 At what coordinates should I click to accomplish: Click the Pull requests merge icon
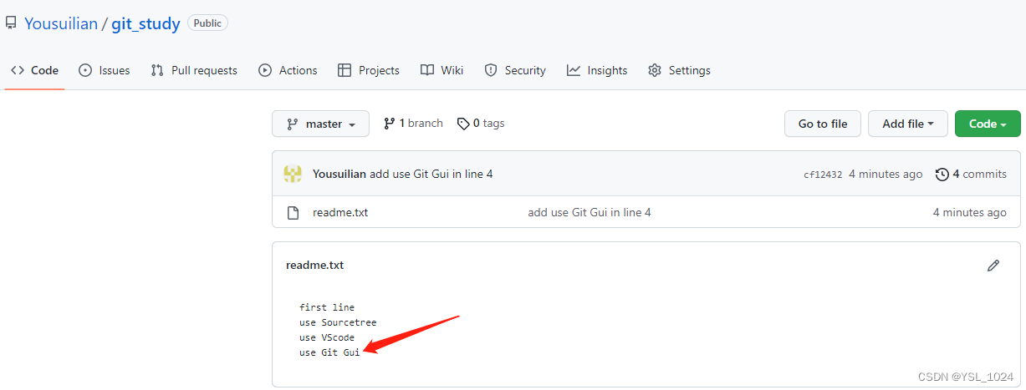pyautogui.click(x=157, y=70)
